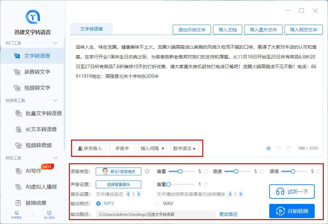Screen dimensions: 328x224
Task: Click 试听一下 preview button
Action: pos(292,192)
